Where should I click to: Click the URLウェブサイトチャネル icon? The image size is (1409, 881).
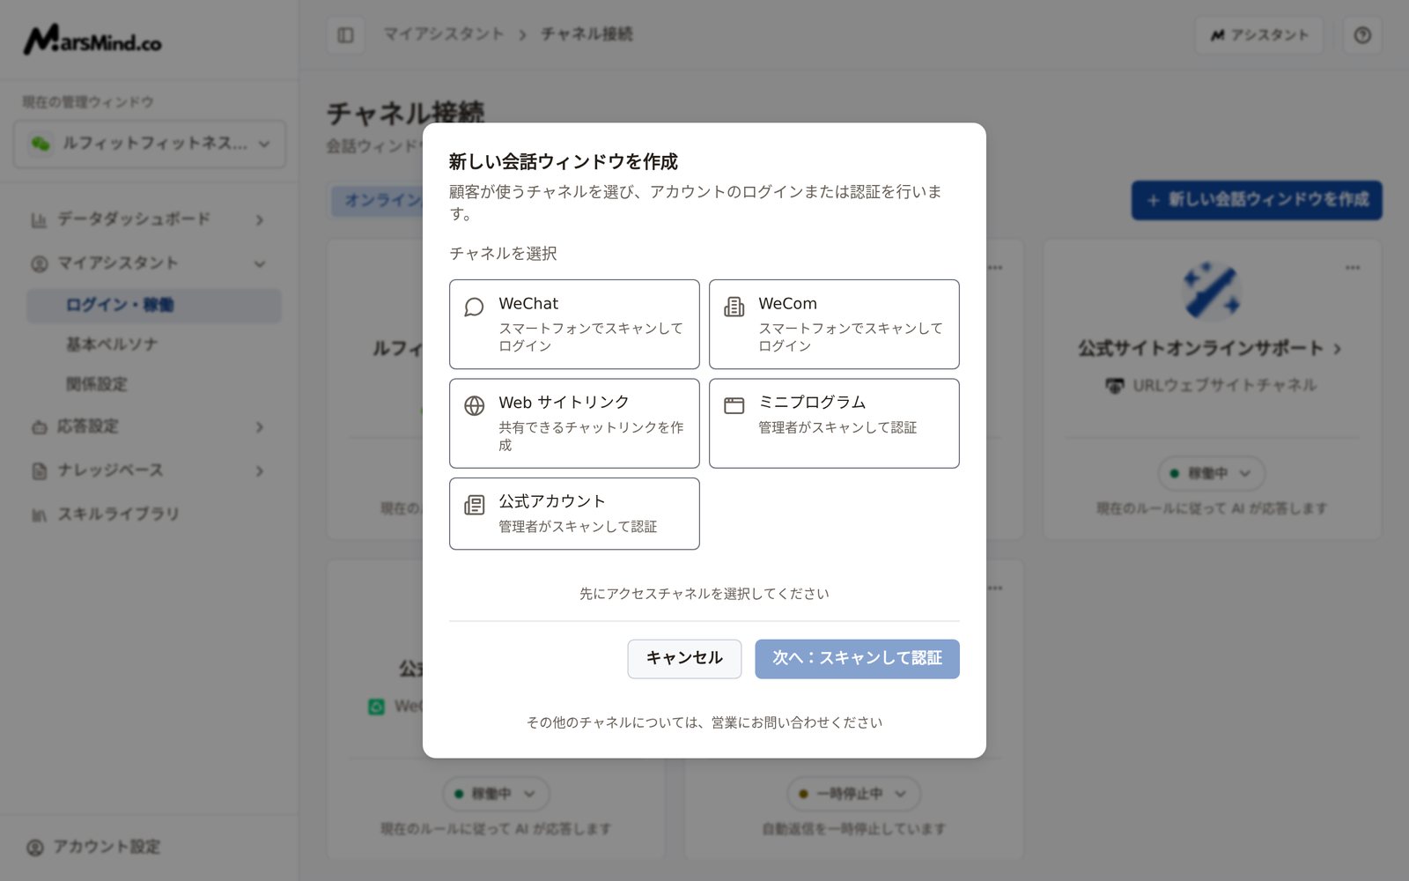tap(1115, 386)
